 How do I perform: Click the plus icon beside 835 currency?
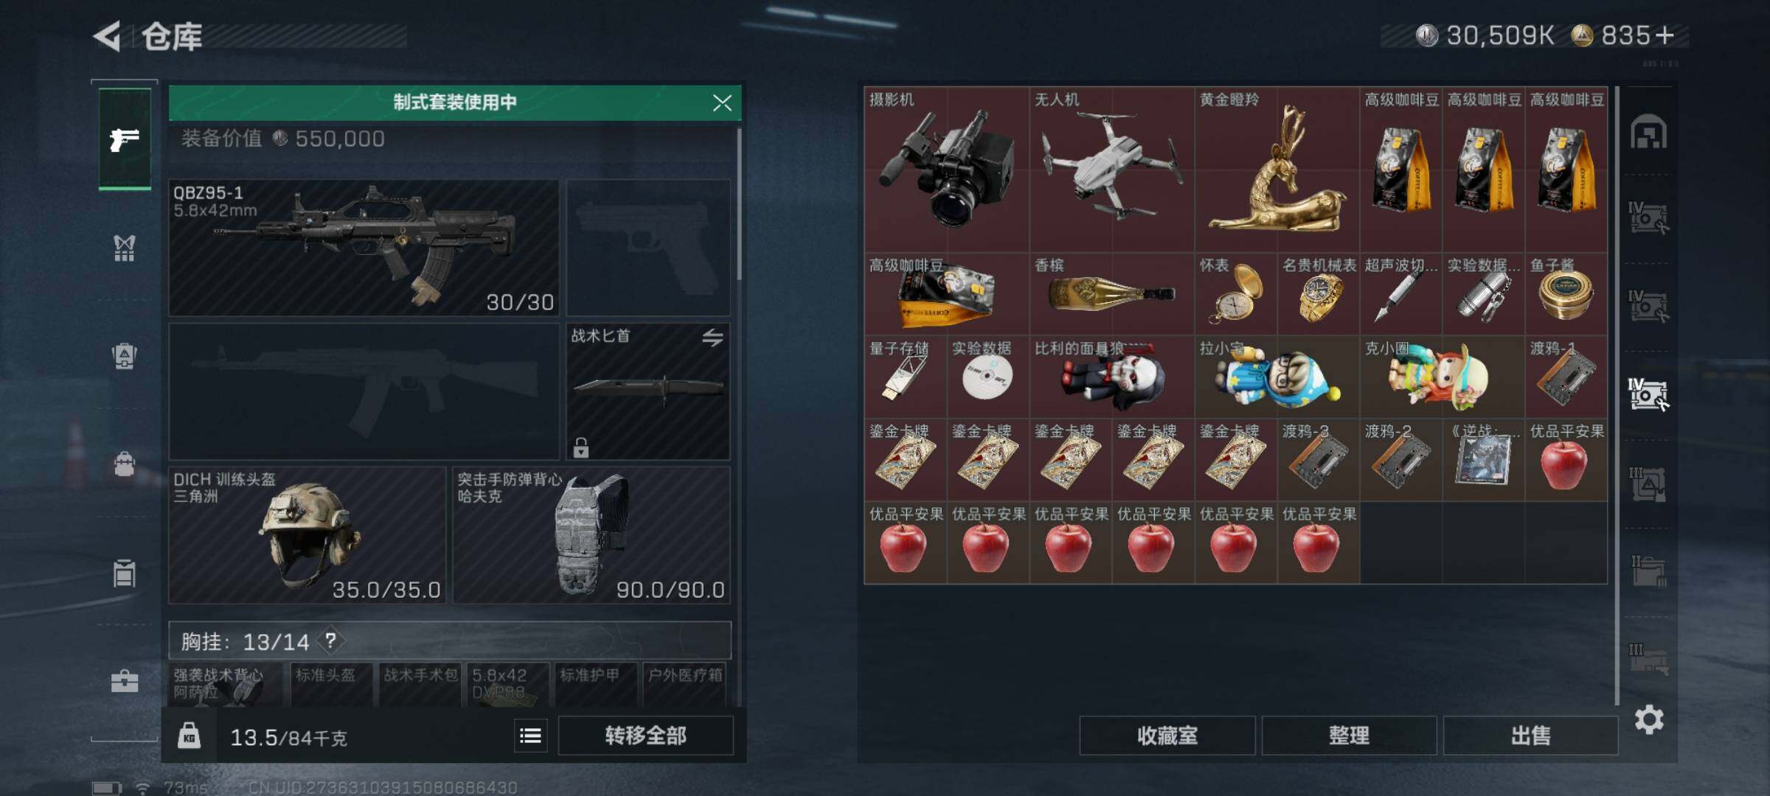(1665, 35)
